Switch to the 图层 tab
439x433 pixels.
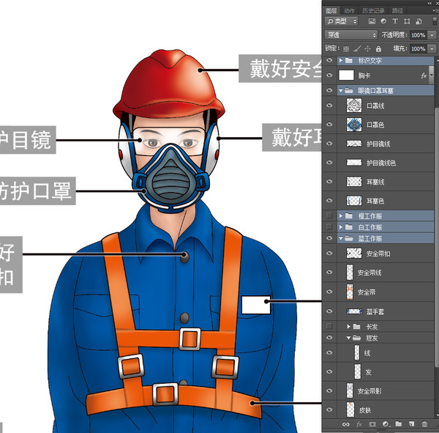coord(331,11)
